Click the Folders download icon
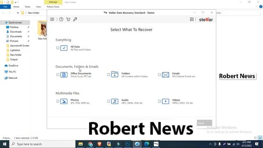The height and width of the screenshot is (148, 263). pos(115,74)
